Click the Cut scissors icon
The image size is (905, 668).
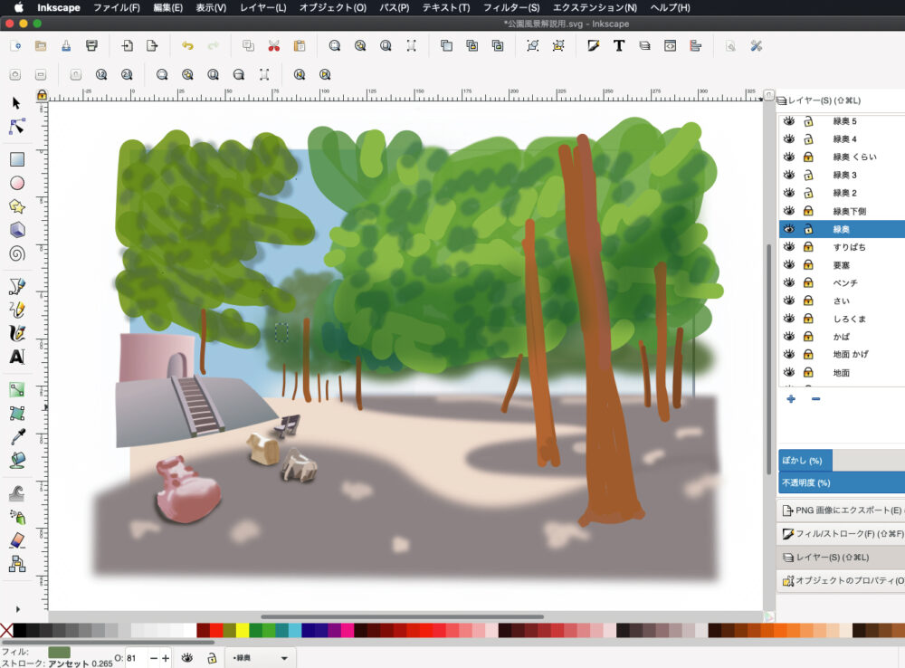point(273,46)
